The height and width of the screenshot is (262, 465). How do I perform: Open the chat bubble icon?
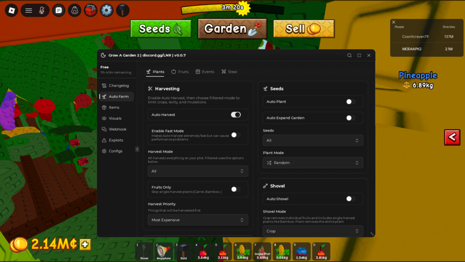pyautogui.click(x=59, y=10)
